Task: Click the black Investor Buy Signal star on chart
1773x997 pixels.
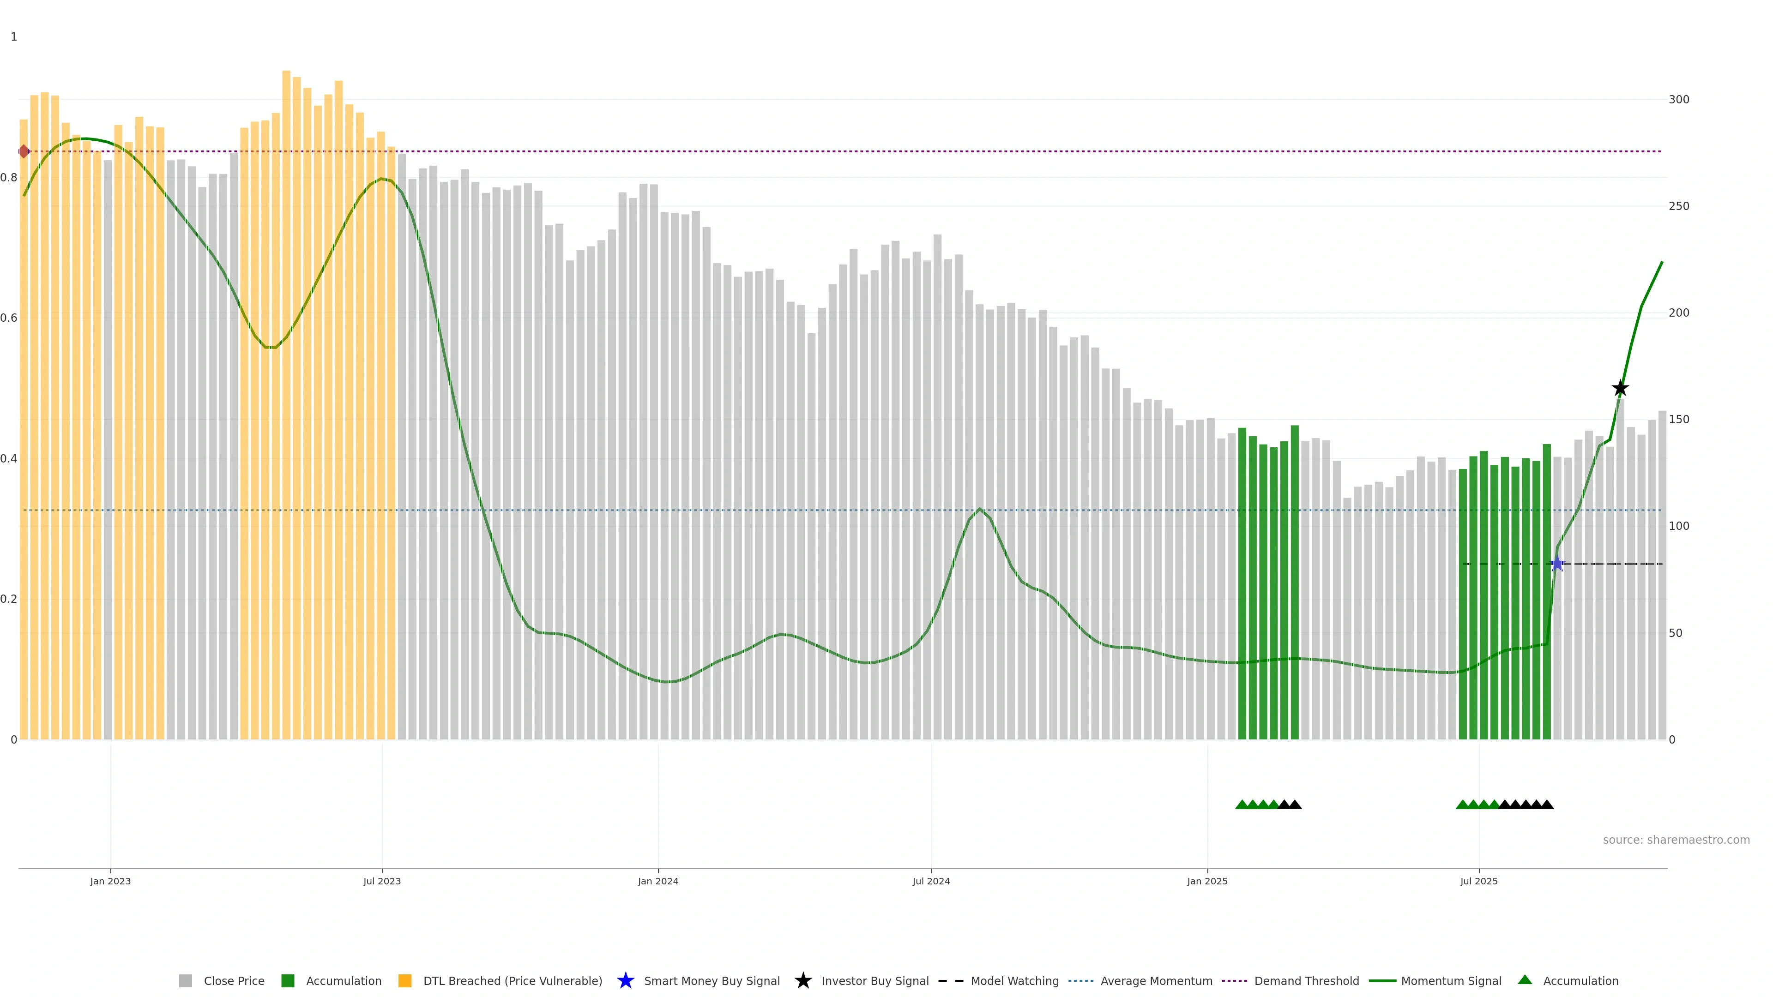Action: [x=1620, y=389]
